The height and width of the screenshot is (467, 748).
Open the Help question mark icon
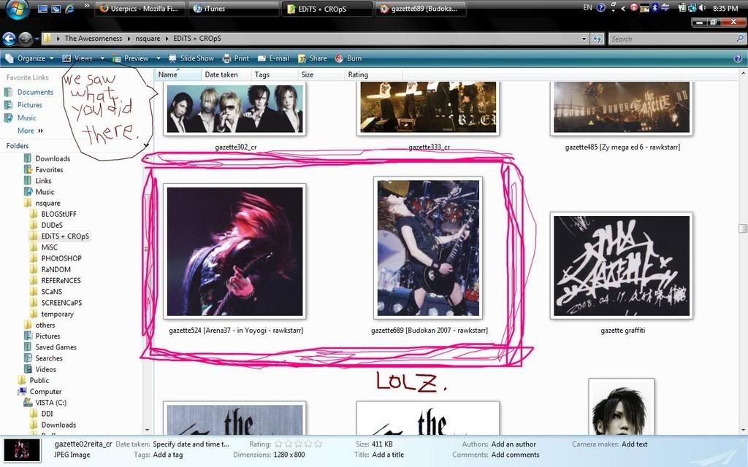(738, 58)
